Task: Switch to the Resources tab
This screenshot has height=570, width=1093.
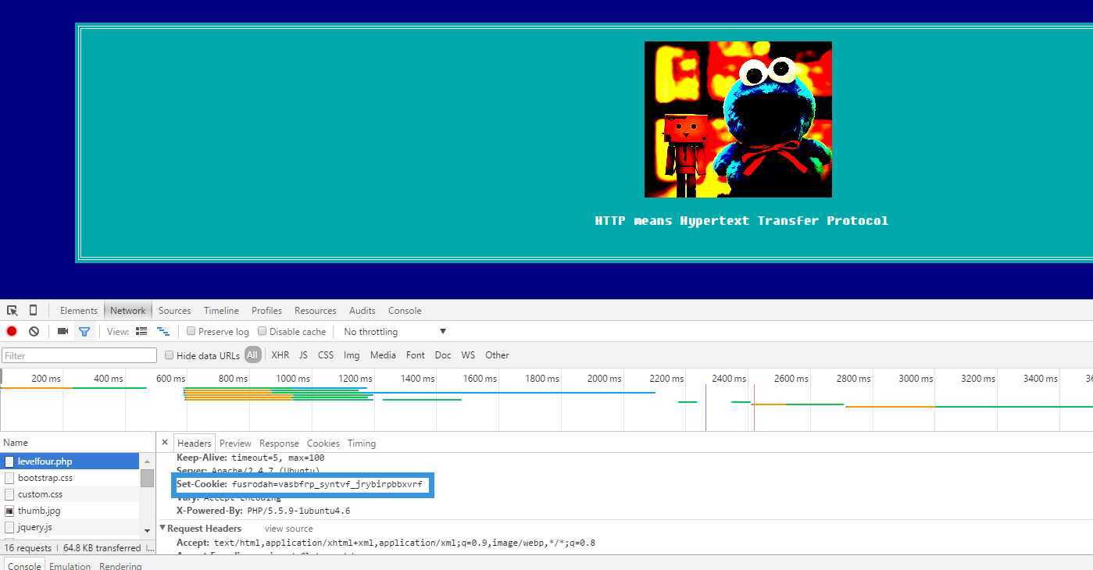Action: tap(315, 310)
